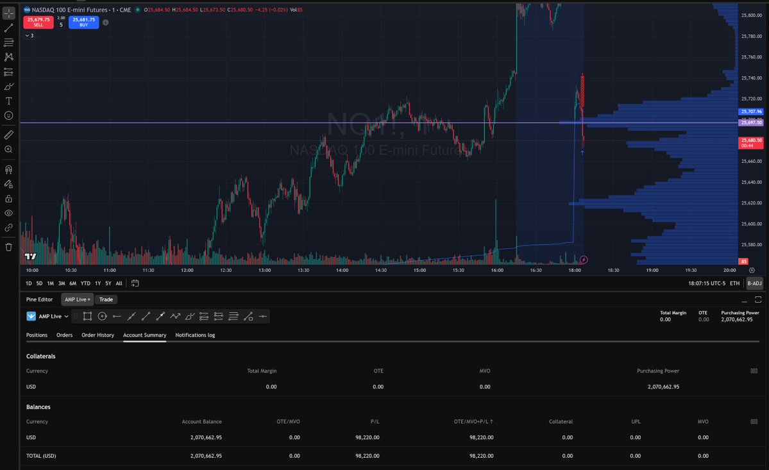Image resolution: width=769 pixels, height=470 pixels.
Task: Select long position tool in floating toolbar
Action: (204, 317)
